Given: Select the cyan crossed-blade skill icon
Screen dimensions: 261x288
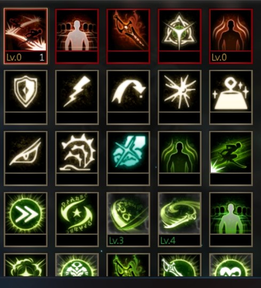Looking at the screenshot, I should (x=128, y=158).
